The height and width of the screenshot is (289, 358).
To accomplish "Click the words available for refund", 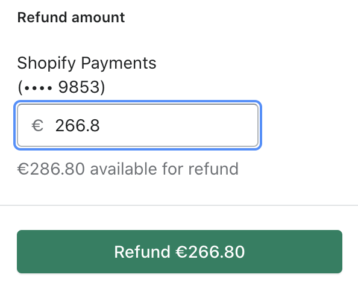I will tap(165, 169).
